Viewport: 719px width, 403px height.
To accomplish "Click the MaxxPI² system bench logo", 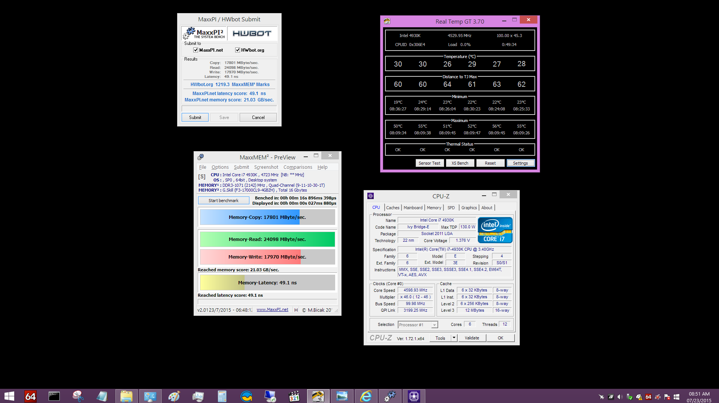I will (x=204, y=33).
